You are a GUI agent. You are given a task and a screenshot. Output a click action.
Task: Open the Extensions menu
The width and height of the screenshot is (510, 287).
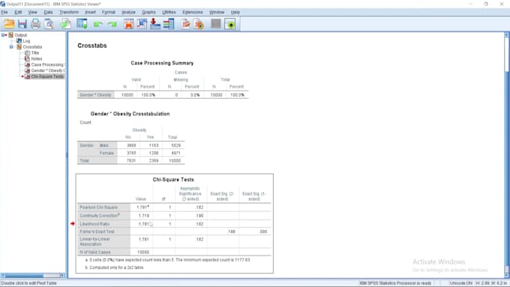[193, 12]
